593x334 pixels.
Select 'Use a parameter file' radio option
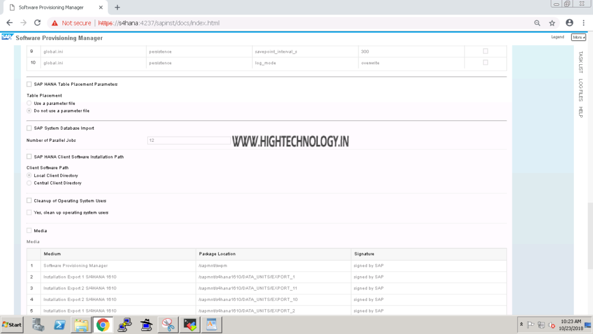[29, 103]
